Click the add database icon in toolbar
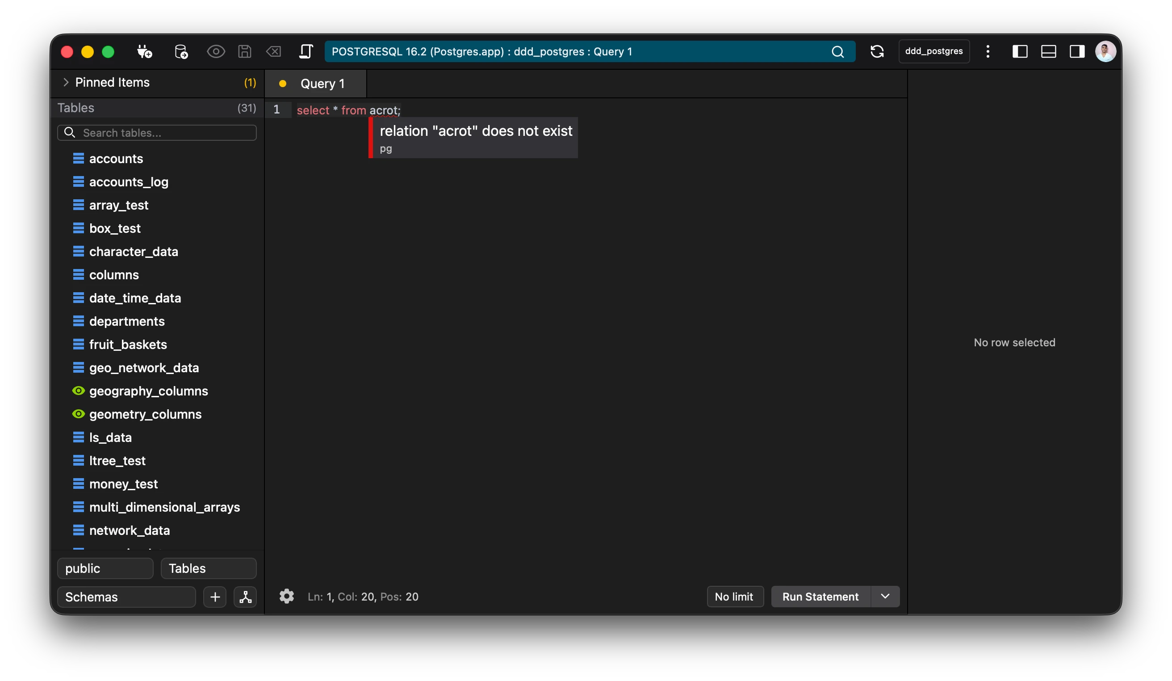1172x681 pixels. click(181, 52)
